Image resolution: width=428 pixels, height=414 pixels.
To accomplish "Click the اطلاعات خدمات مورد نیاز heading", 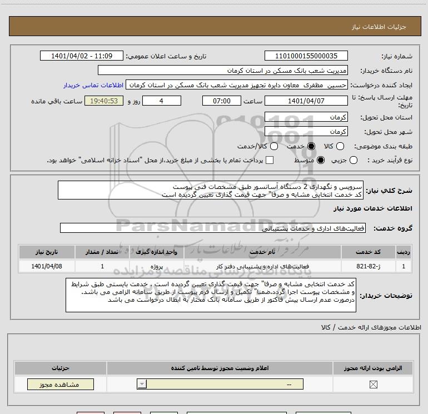I will click(372, 208).
